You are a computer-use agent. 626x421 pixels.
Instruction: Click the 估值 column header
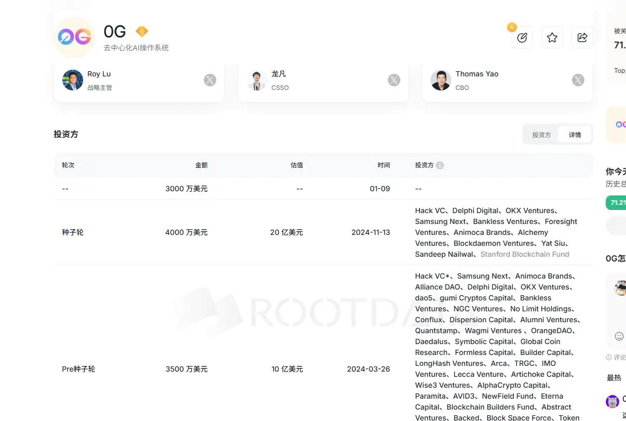(297, 165)
